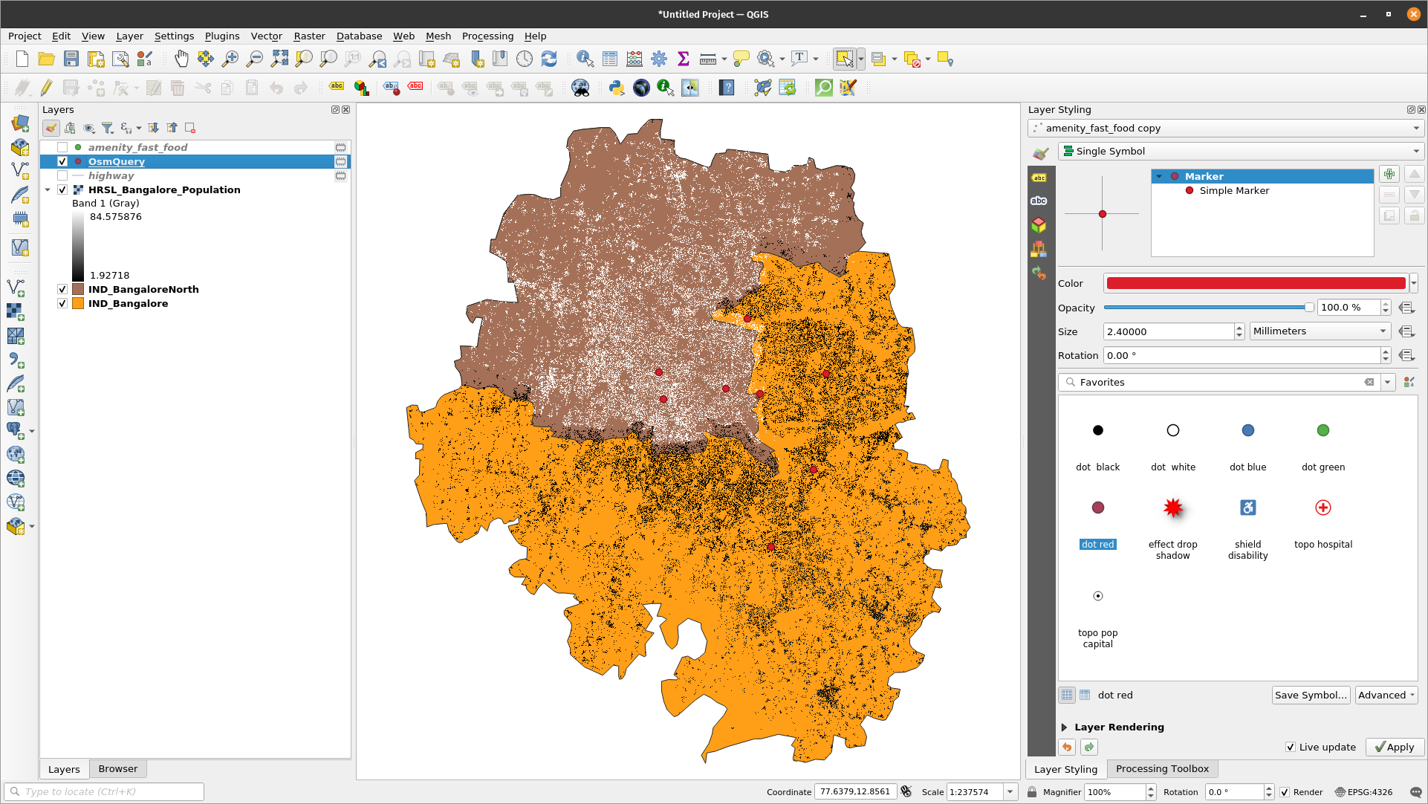Enable amenity_fast_food layer visibility
This screenshot has height=804, width=1428.
62,147
